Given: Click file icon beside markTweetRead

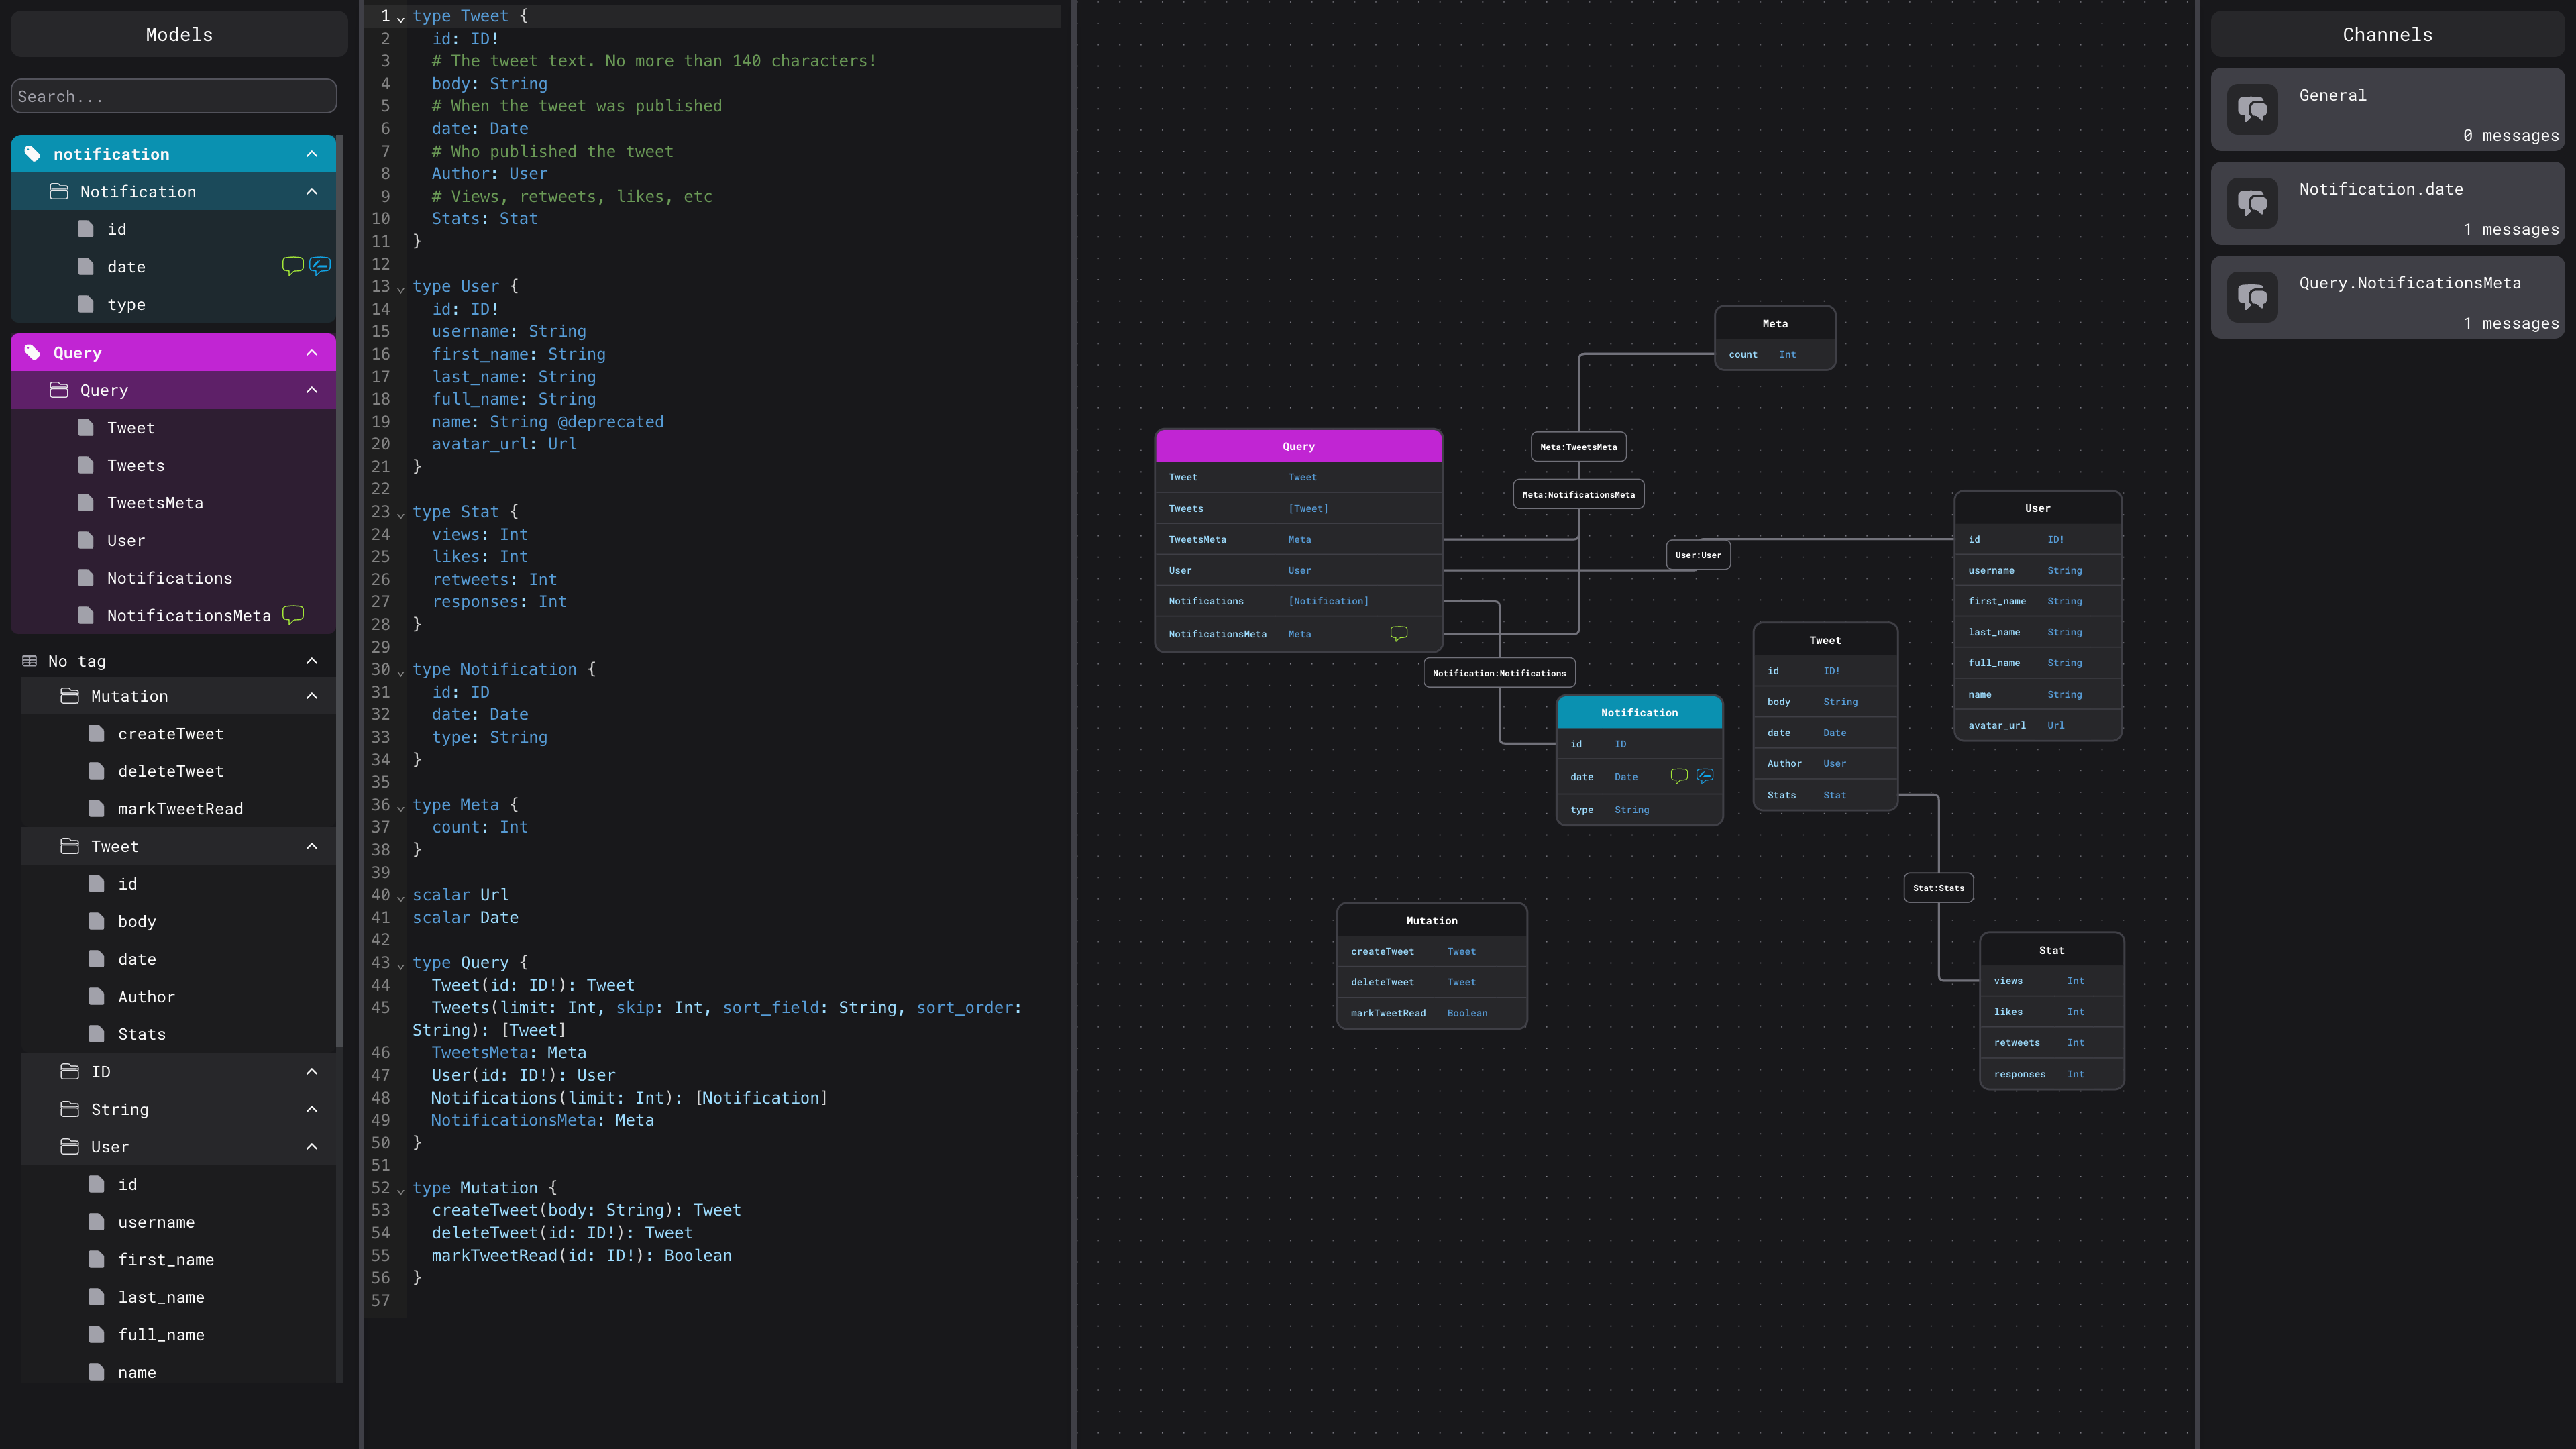Looking at the screenshot, I should [96, 809].
